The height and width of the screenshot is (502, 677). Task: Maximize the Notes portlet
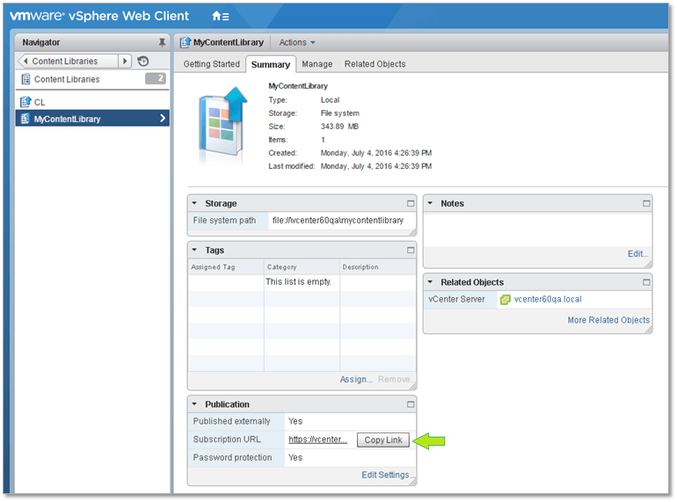pyautogui.click(x=646, y=203)
